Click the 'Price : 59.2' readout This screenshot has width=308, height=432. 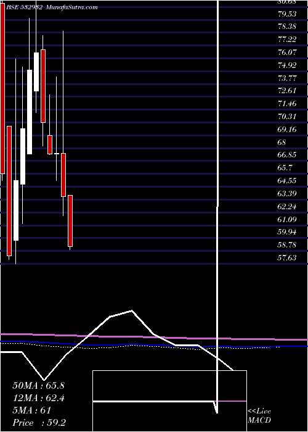coord(39,423)
